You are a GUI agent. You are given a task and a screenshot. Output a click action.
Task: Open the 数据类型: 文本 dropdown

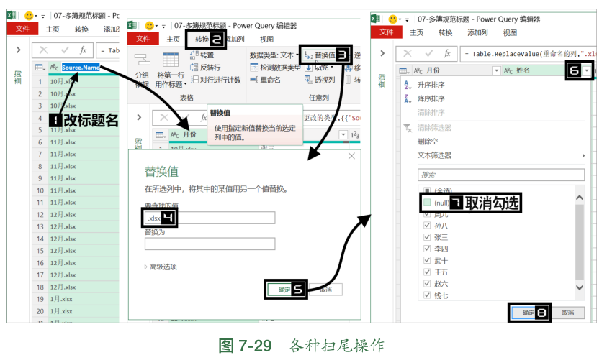[x=274, y=55]
